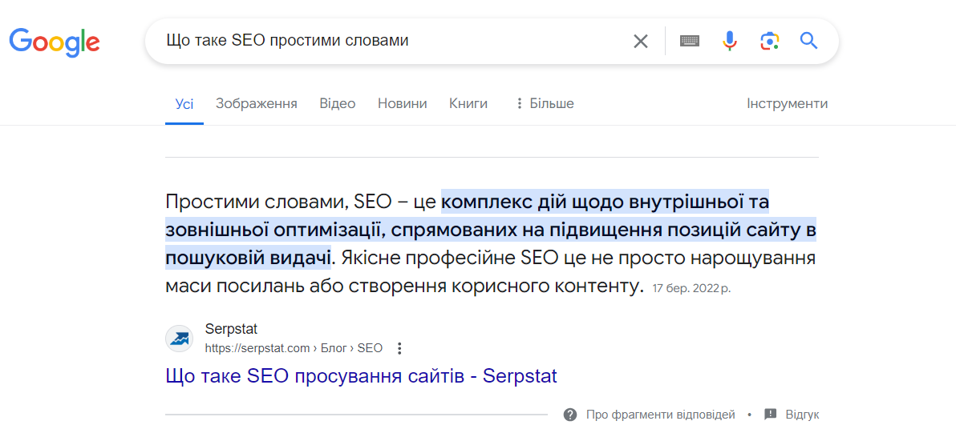This screenshot has height=429, width=956.
Task: Switch to the Новини tab
Action: pyautogui.click(x=403, y=103)
